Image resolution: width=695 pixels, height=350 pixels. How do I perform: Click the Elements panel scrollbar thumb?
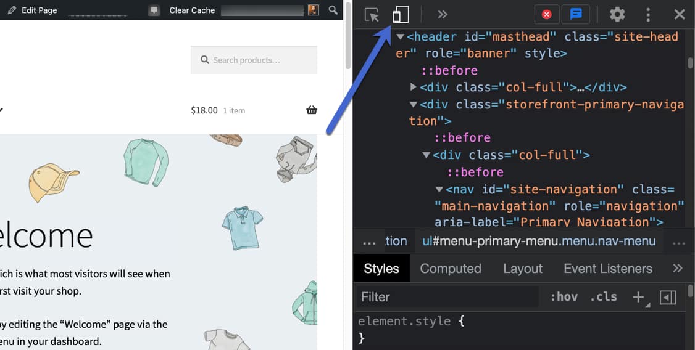pos(690,63)
